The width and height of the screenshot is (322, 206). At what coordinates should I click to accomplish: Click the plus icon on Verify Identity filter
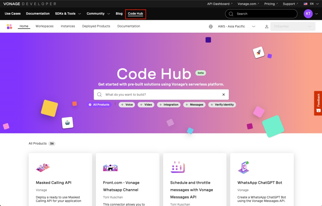[x=212, y=105]
